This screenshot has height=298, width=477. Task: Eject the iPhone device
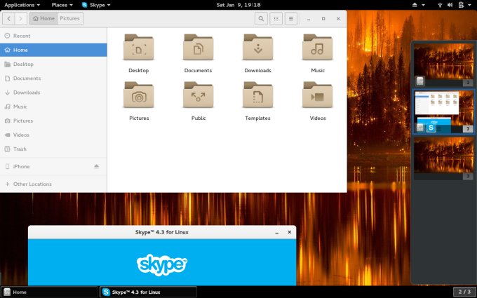[x=96, y=166]
